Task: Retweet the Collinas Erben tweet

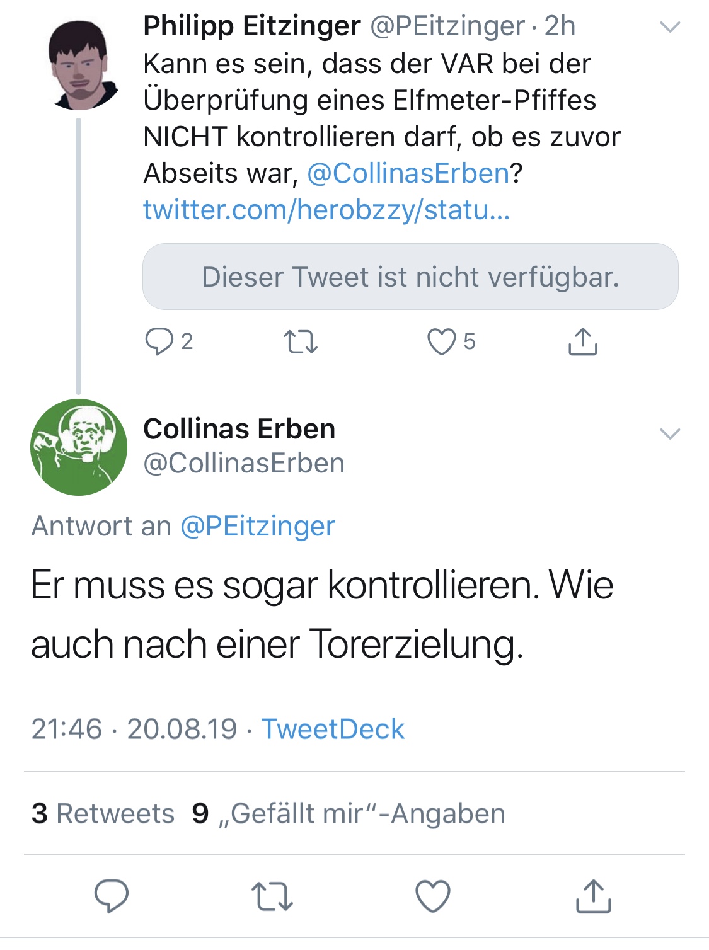Action: (x=272, y=896)
